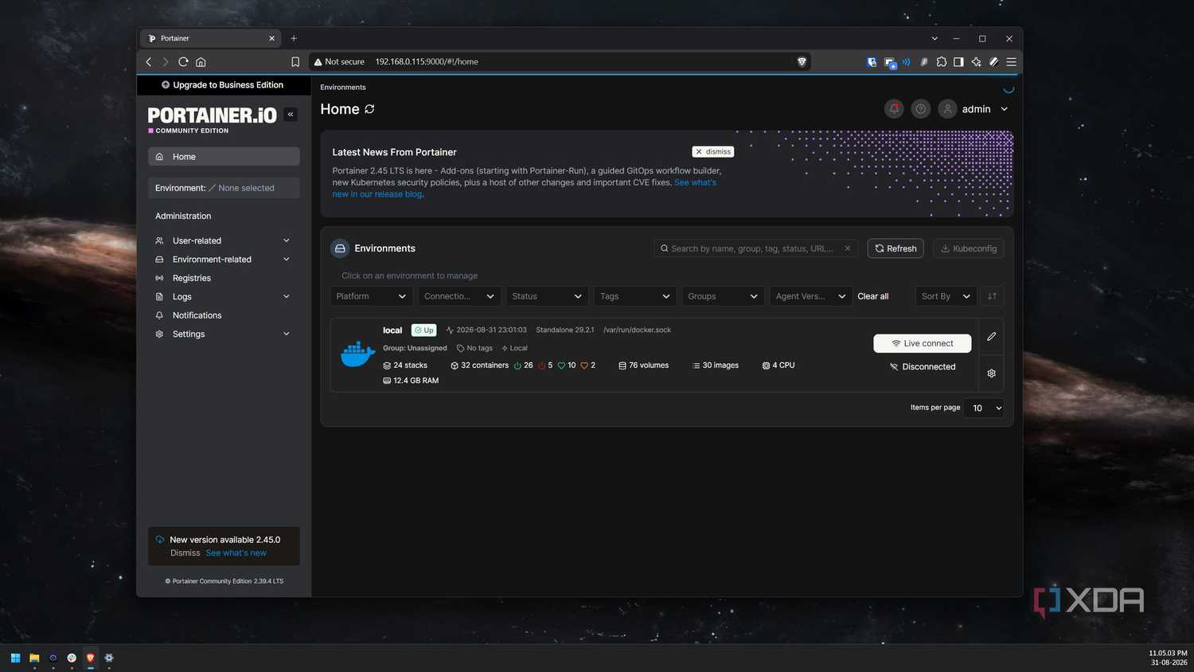
Task: Open local environment settings gear icon
Action: pos(991,373)
